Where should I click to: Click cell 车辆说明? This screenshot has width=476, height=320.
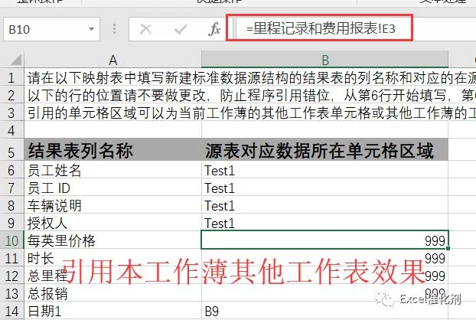coord(112,205)
